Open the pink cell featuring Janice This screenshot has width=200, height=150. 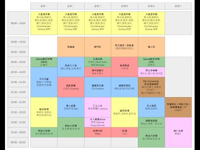97,107
